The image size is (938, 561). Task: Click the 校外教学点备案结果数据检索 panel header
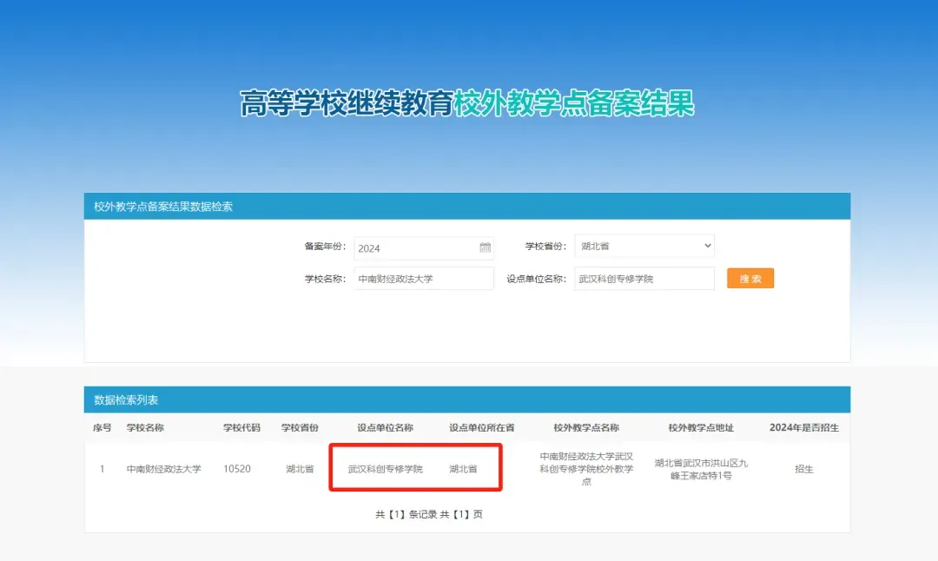pos(466,207)
